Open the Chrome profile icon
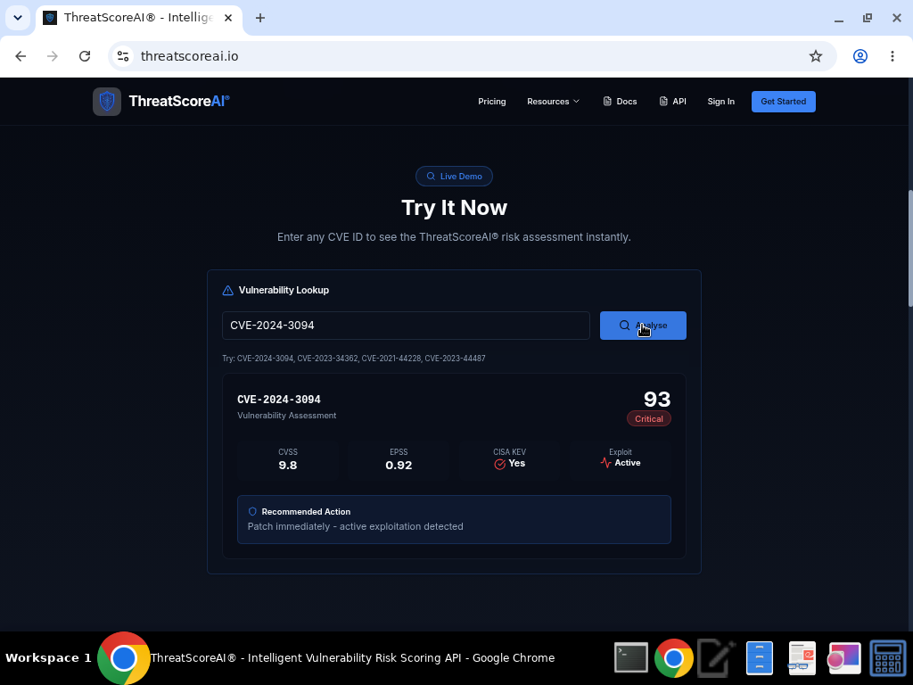 pos(860,56)
